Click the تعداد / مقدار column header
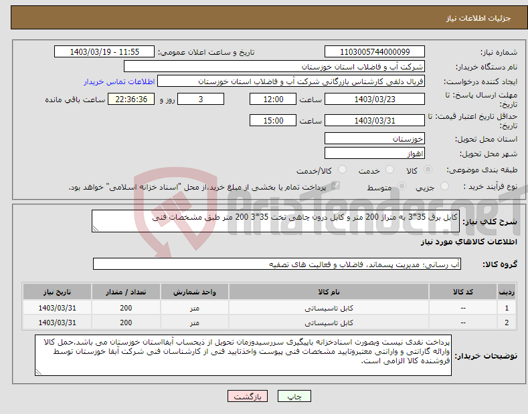Screen dimensions: 528x414 pos(126,292)
